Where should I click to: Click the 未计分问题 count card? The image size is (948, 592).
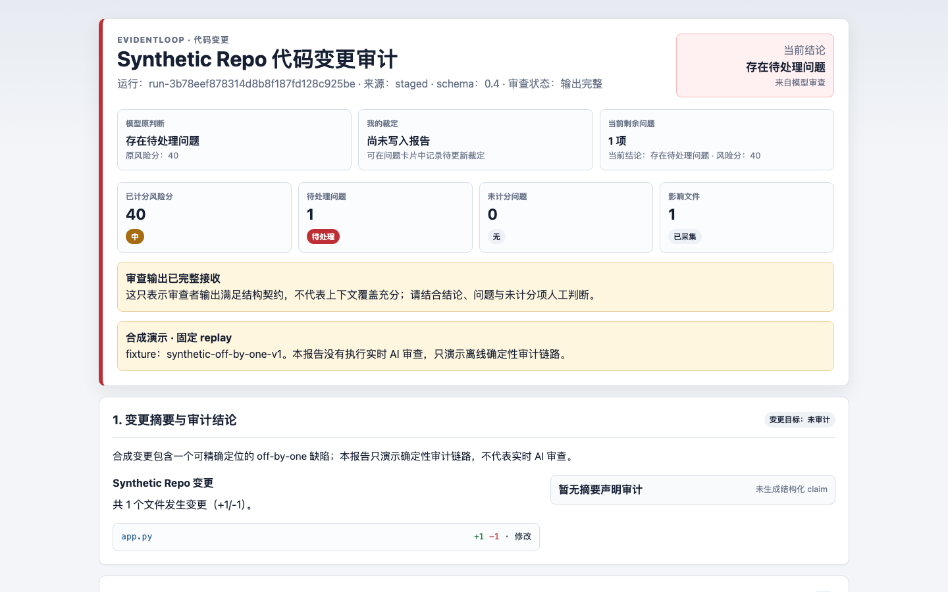pyautogui.click(x=566, y=217)
